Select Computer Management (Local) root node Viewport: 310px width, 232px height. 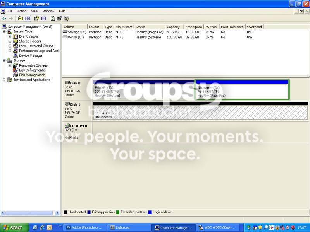tap(30, 27)
